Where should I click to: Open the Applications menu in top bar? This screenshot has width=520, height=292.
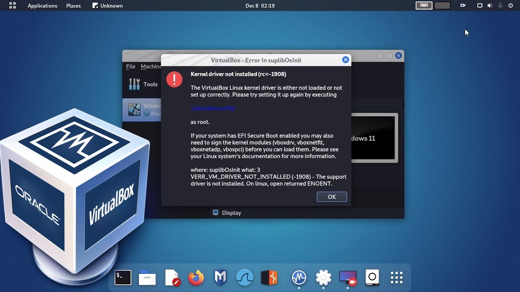(42, 6)
